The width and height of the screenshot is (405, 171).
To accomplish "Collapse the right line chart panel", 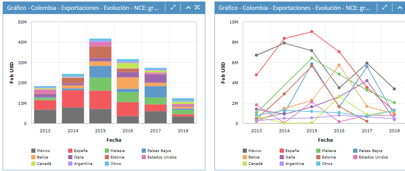I will click(400, 7).
